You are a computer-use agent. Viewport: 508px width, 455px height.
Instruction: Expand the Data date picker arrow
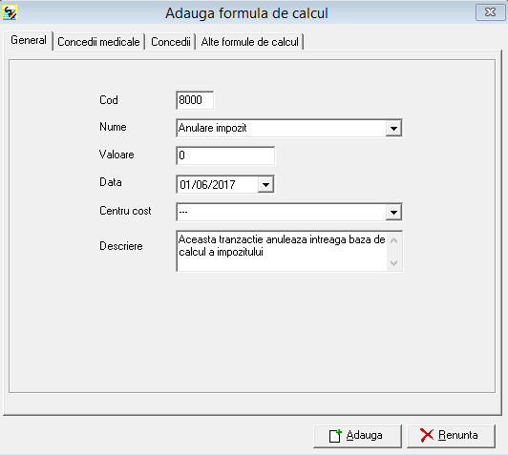265,185
